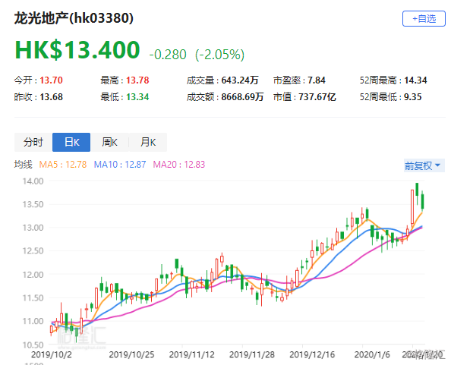Open the 月K monthly chart tab
Viewport: 451px width, 365px height.
(148, 142)
